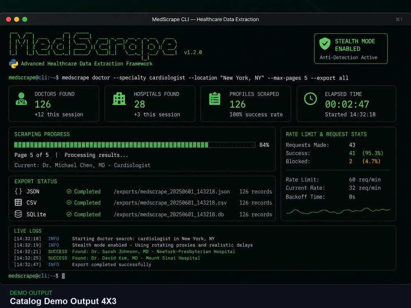Click '+3 this session' text
This screenshot has width=411, height=308.
tap(157, 115)
